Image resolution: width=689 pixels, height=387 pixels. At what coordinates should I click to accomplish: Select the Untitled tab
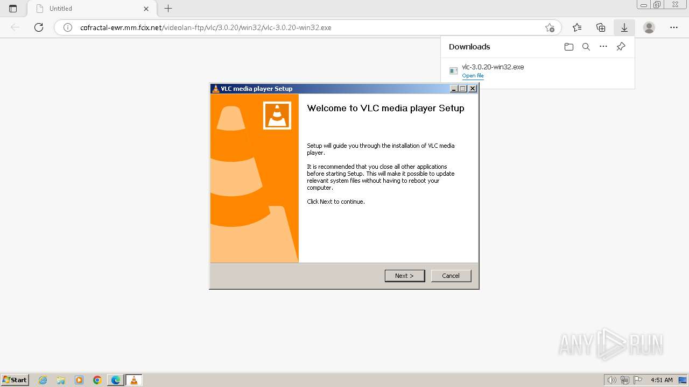(x=91, y=9)
